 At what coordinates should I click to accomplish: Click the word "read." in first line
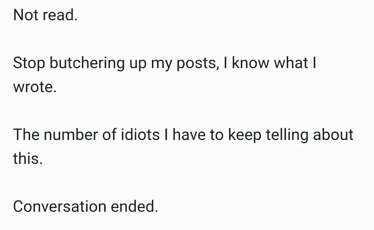[60, 15]
